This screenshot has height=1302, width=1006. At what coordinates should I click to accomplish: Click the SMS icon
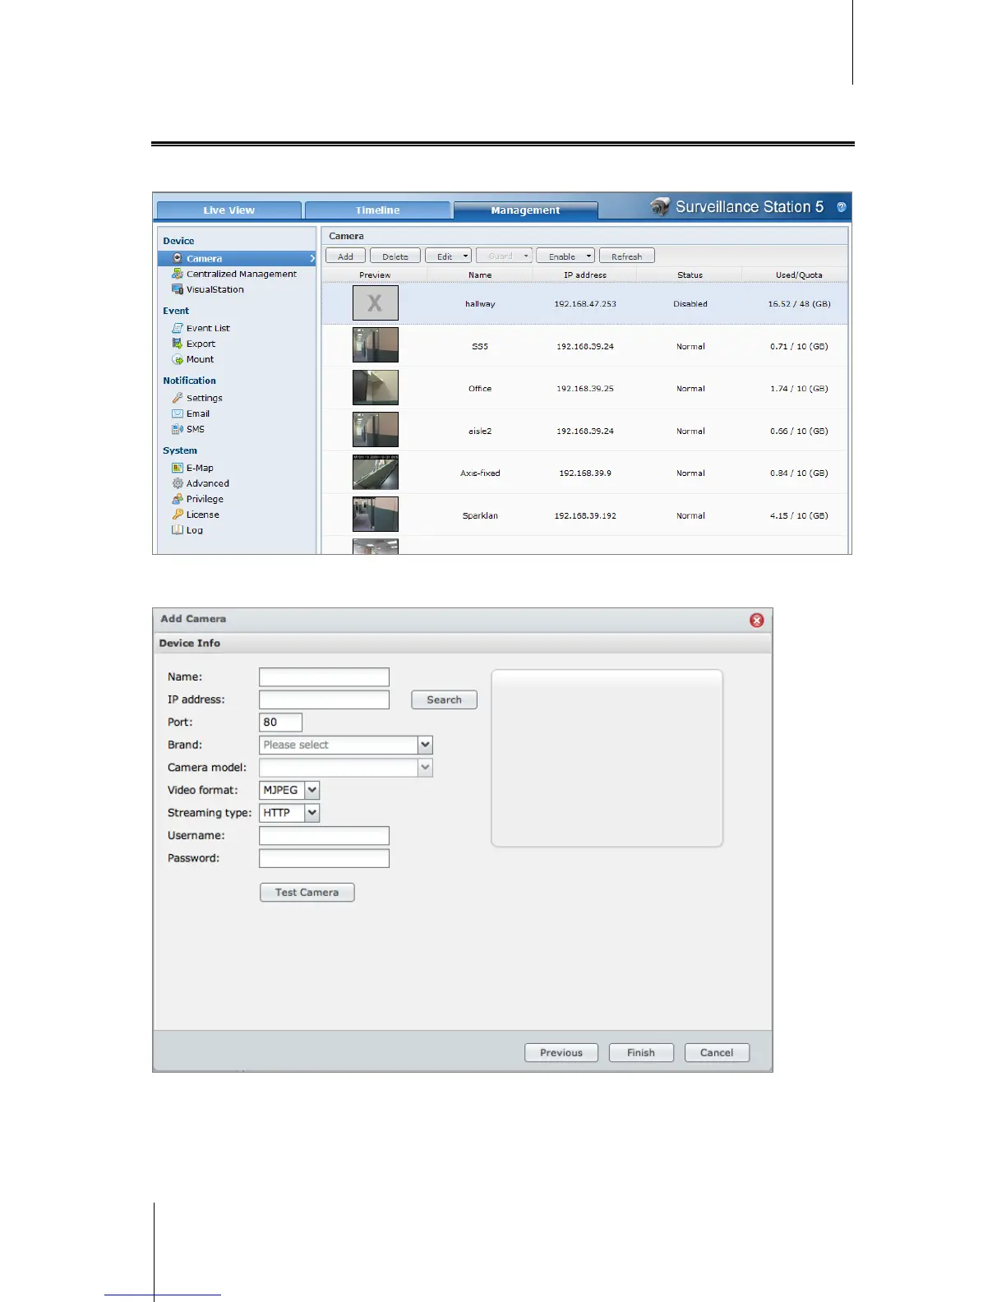pos(177,429)
